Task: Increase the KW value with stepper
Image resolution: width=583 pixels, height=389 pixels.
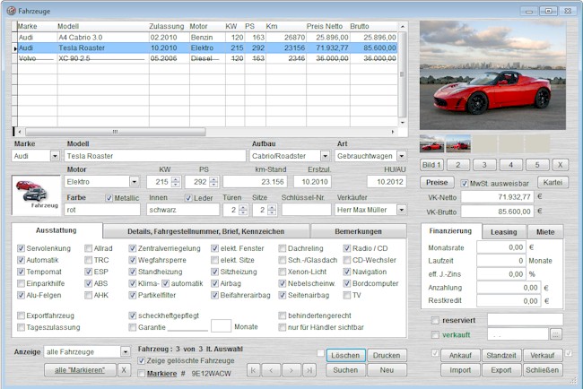Action: pos(175,178)
